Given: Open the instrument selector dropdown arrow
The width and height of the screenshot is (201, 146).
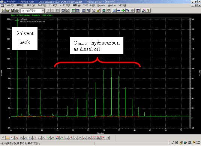Looking at the screenshot, I should tap(43, 11).
